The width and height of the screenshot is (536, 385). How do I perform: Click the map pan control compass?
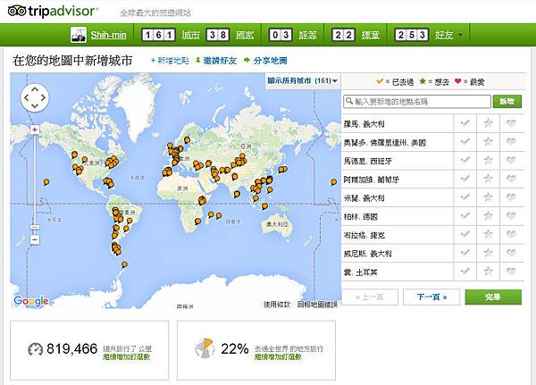point(33,97)
